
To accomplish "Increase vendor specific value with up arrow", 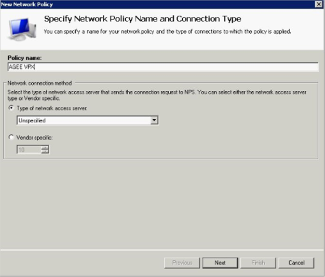I will (45, 148).
